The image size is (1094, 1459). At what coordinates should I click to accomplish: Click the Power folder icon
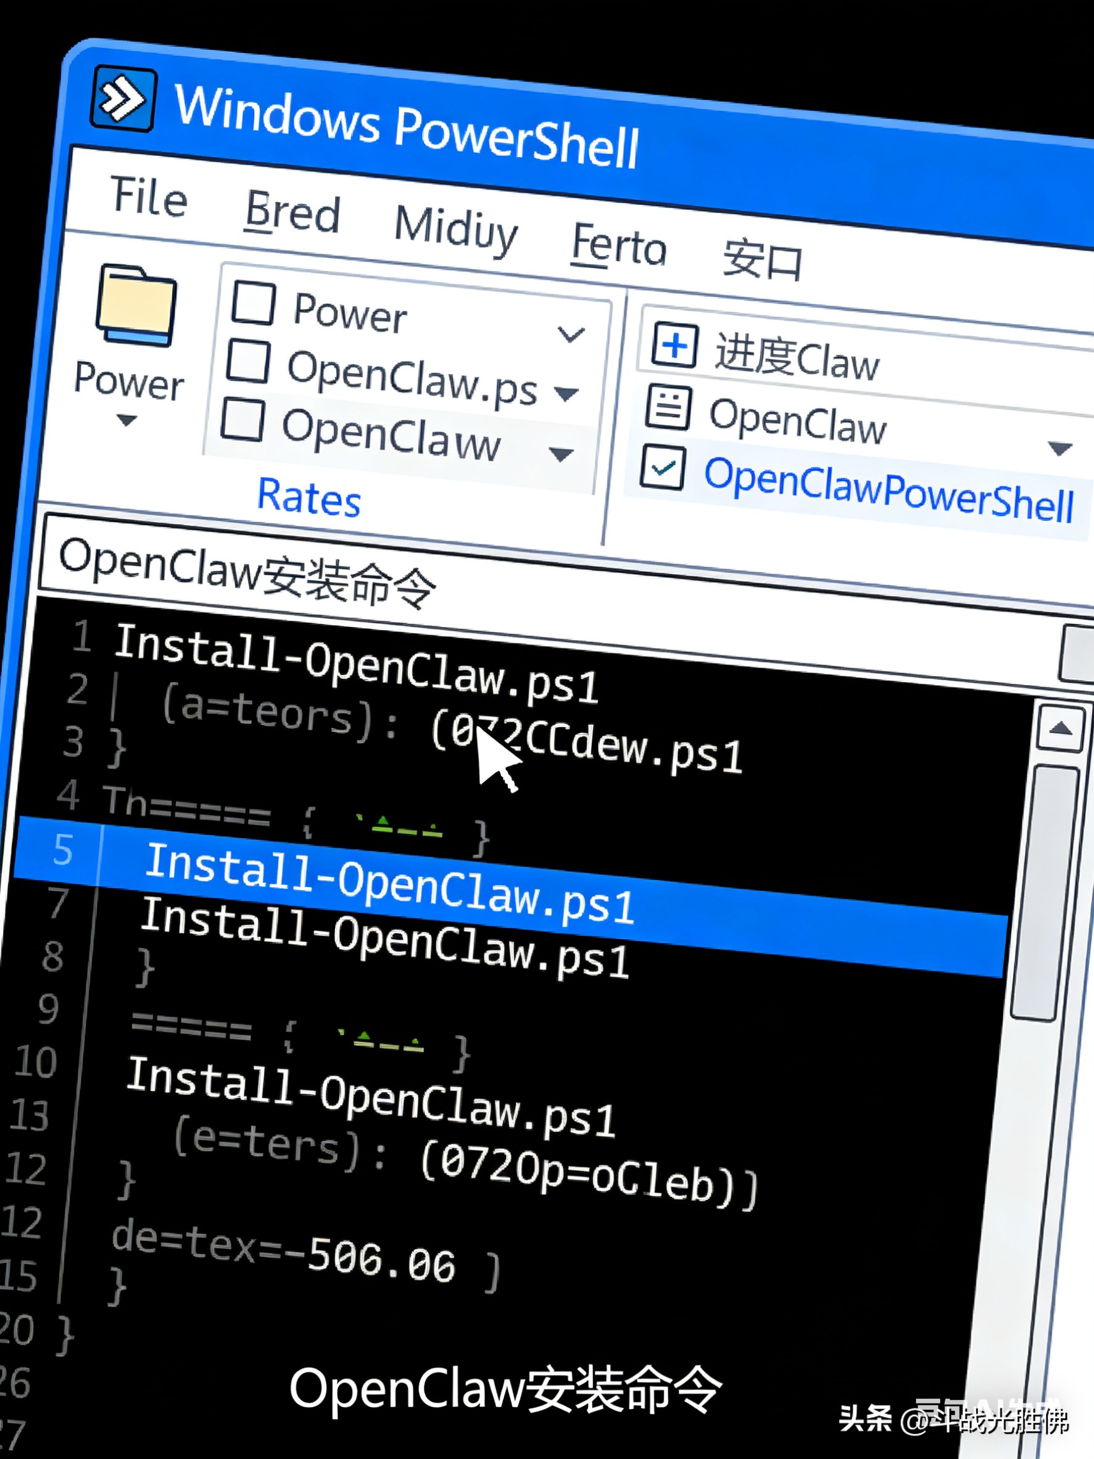135,306
